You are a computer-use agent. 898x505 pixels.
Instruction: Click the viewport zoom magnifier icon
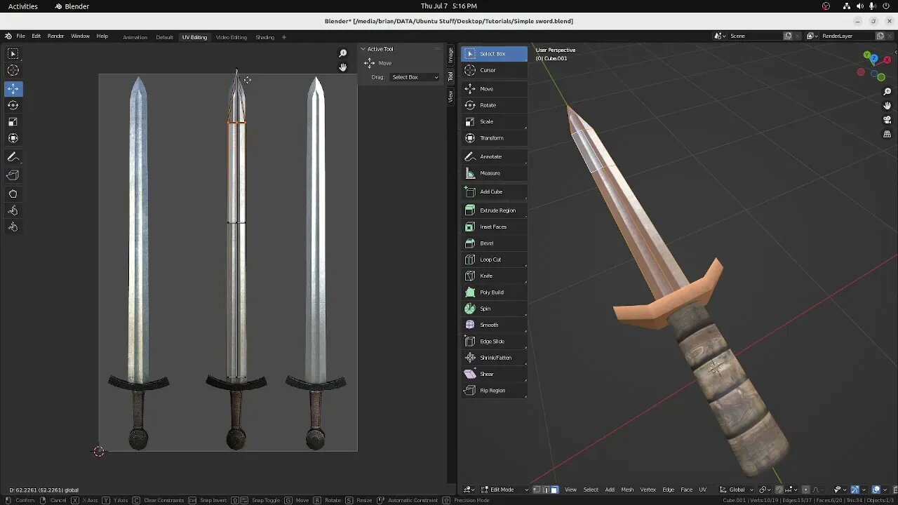click(x=887, y=92)
